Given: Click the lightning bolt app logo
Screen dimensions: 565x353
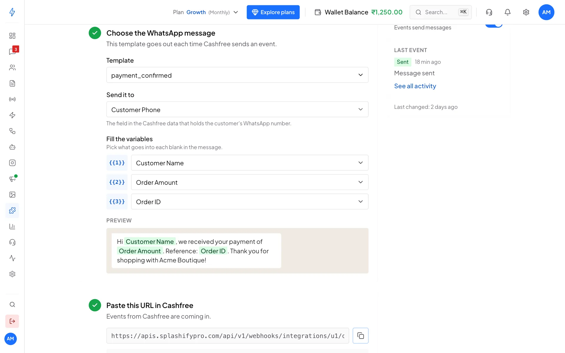Looking at the screenshot, I should coord(12,12).
